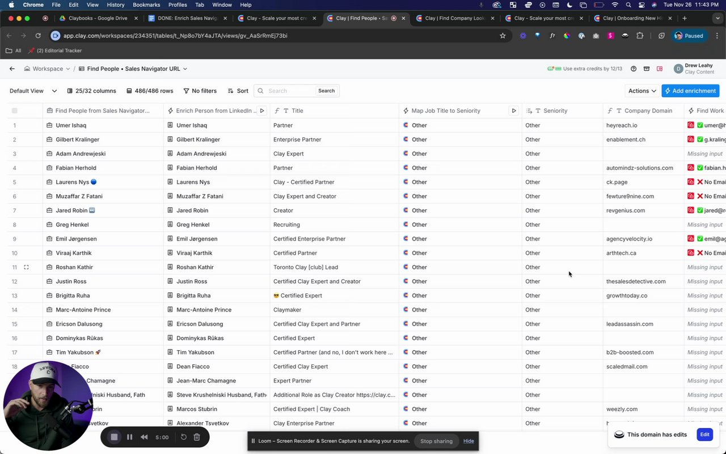Pause the Loom recording
The width and height of the screenshot is (726, 454).
(129, 437)
